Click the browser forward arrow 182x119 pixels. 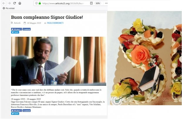point(9,3)
